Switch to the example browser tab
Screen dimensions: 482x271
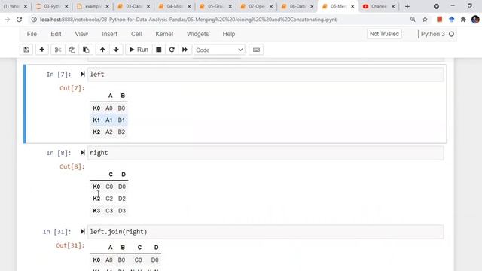coord(93,6)
